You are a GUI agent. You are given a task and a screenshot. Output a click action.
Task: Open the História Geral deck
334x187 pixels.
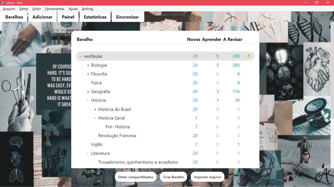[x=111, y=118]
